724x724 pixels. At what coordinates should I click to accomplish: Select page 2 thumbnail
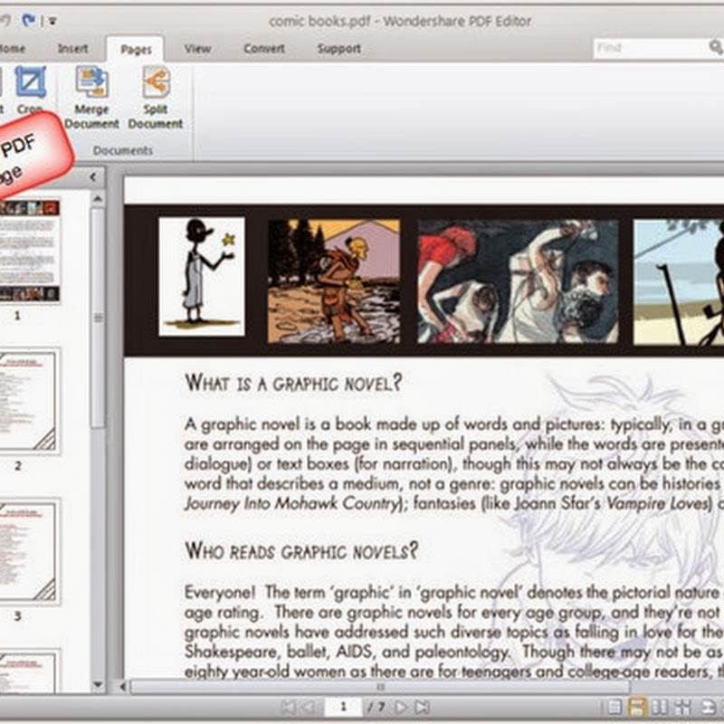[x=28, y=401]
